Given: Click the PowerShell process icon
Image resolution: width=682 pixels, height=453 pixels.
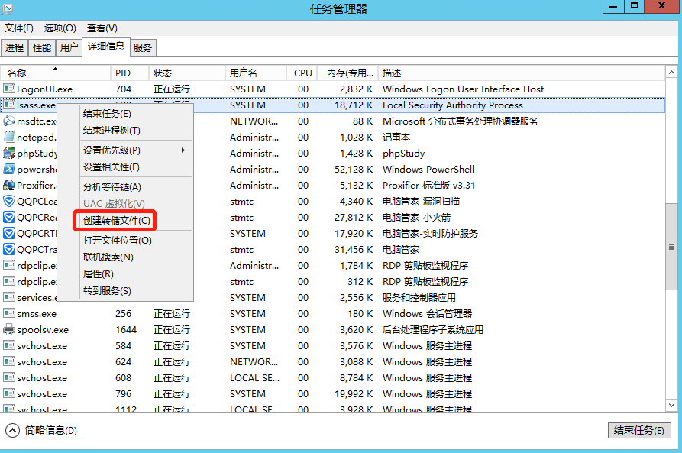Looking at the screenshot, I should (8, 170).
